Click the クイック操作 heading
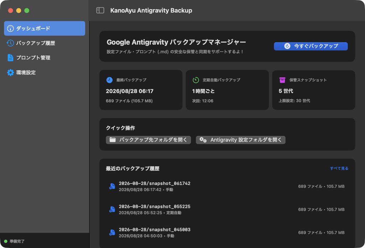Screen dimensions: 365x248 tap(120, 128)
